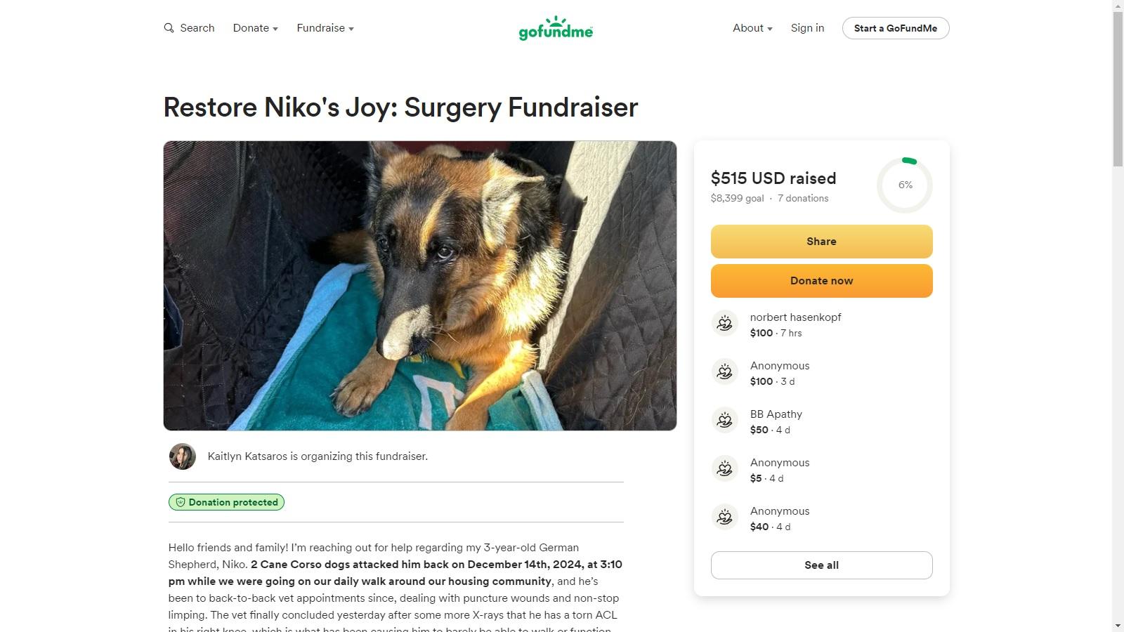This screenshot has height=632, width=1124.
Task: Click the $40 Anonymous donor icon
Action: (x=724, y=518)
